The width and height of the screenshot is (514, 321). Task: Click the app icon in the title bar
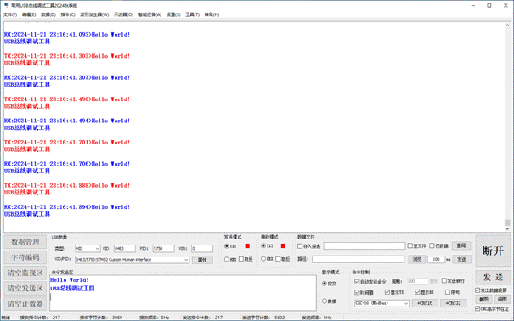[7, 5]
